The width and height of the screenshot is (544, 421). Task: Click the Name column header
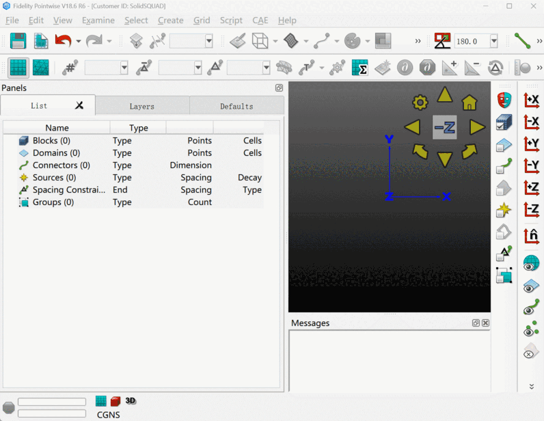tap(57, 128)
